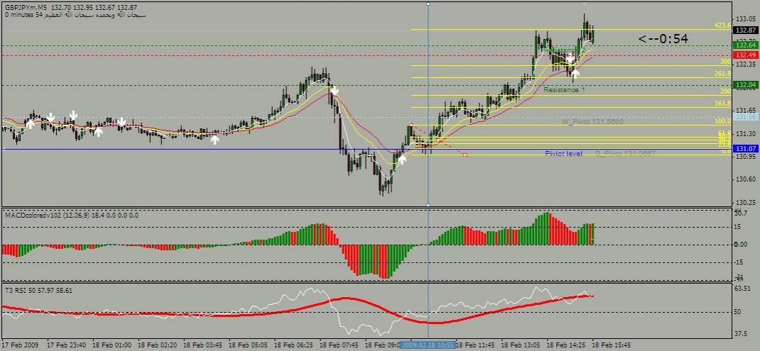Click the 130.25 price scale value
Viewport: 760px width, 351px height.
[x=745, y=202]
